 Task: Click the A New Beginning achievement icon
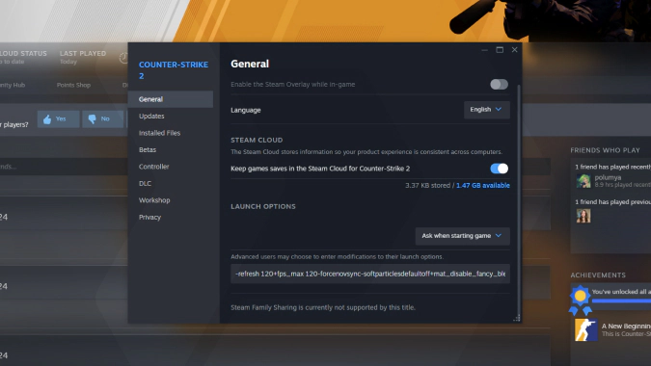click(585, 330)
